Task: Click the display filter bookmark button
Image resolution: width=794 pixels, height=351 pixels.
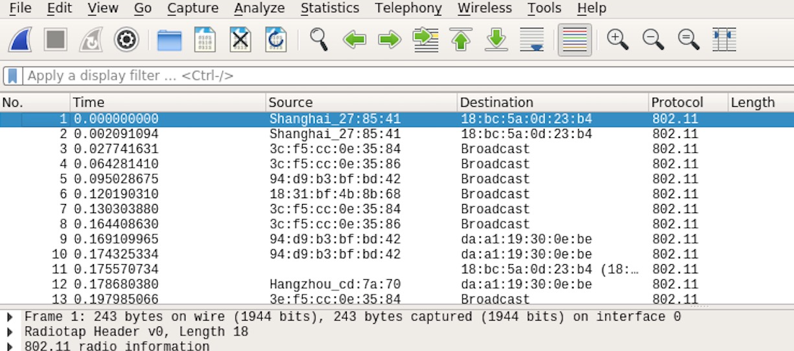Action: pyautogui.click(x=12, y=76)
